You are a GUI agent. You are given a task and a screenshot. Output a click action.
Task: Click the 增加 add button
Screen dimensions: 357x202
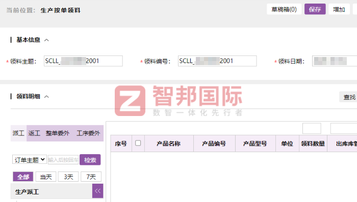339,9
